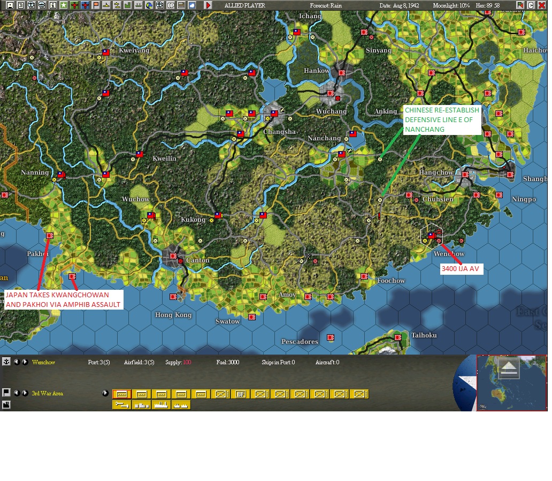Screen dimensions: 552x481
Task: Click the 'Supply: 100' value
Action: coord(178,362)
